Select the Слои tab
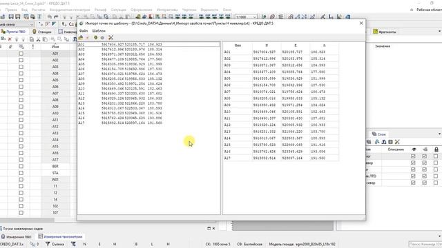The width and height of the screenshot is (442, 248). pyautogui.click(x=379, y=134)
